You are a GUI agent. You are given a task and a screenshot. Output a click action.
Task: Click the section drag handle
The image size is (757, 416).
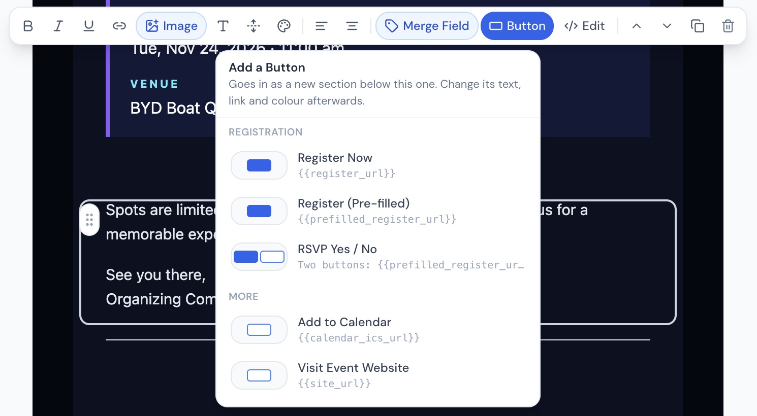pos(89,220)
